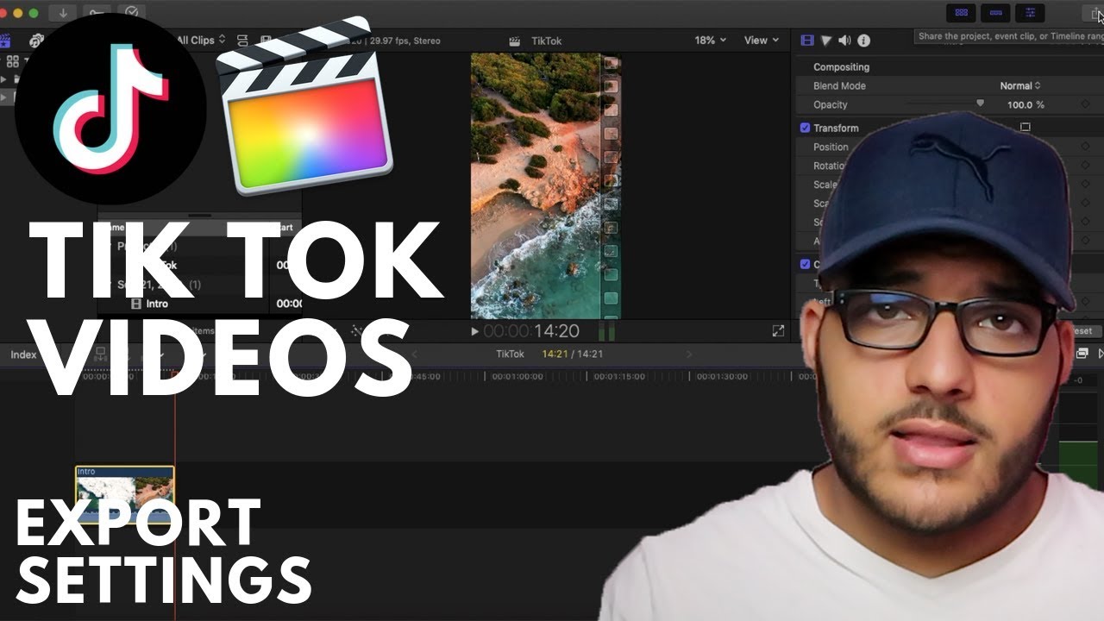This screenshot has width=1104, height=621.
Task: Open the Blend Mode Normal dropdown
Action: (1020, 85)
